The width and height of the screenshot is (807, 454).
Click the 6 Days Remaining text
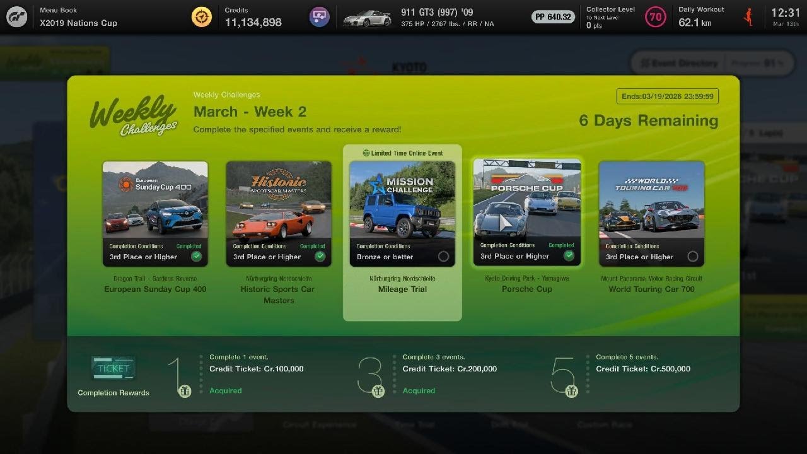pyautogui.click(x=649, y=120)
